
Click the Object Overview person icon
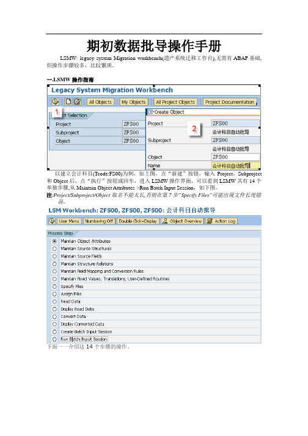coord(164,221)
